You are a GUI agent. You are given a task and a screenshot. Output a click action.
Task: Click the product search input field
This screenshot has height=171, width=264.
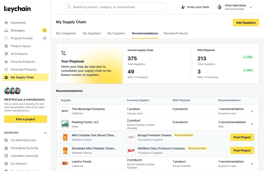tap(116, 7)
